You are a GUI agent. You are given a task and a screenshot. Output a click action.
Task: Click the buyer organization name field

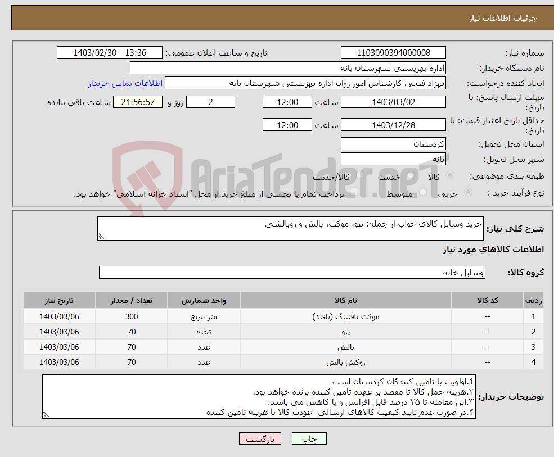(x=288, y=68)
